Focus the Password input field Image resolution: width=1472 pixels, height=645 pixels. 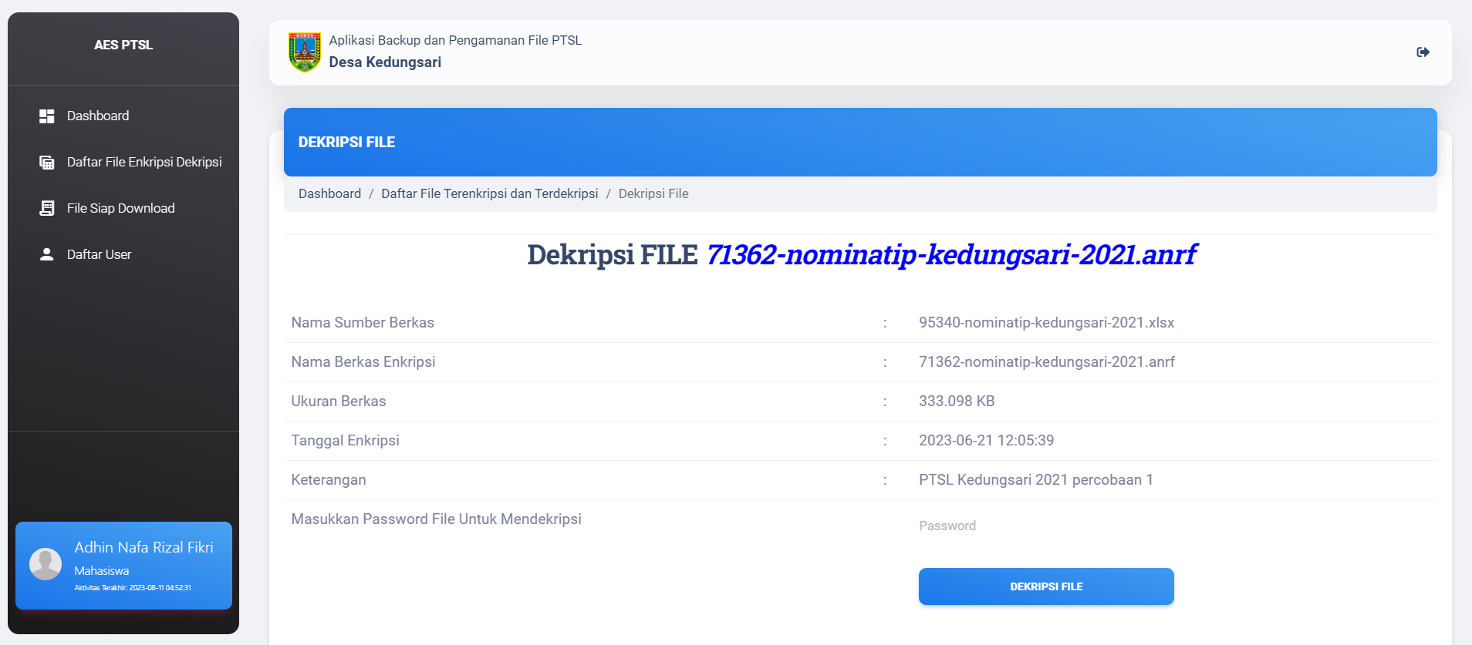pyautogui.click(x=1045, y=526)
